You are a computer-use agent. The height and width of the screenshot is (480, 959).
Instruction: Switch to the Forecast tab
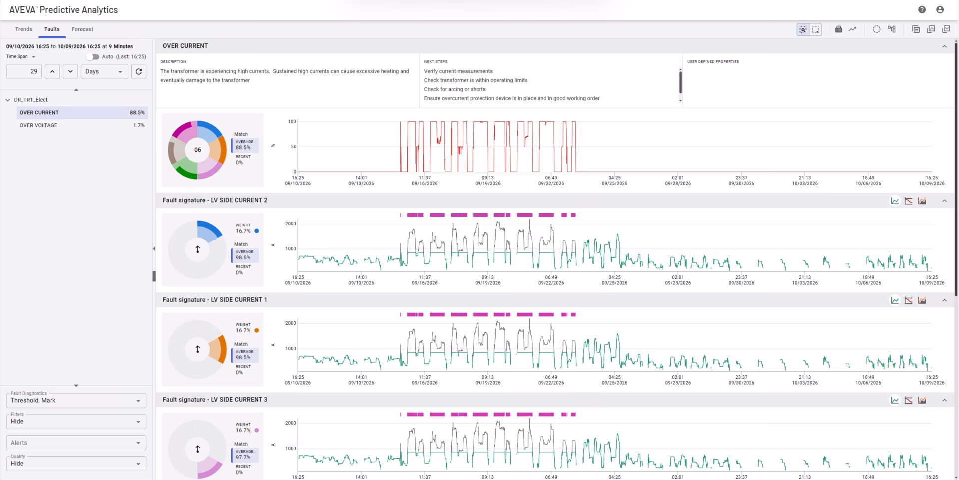click(x=82, y=29)
